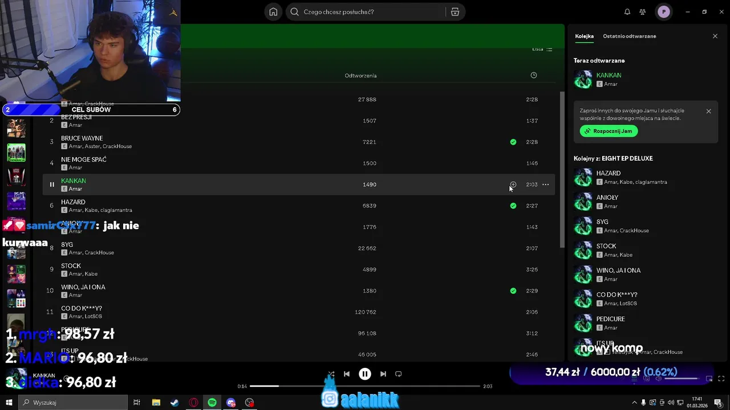
Task: Open the miniplayer
Action: (709, 379)
